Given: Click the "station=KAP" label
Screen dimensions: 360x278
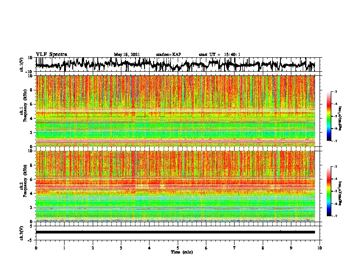Looking at the screenshot, I should pos(169,55).
